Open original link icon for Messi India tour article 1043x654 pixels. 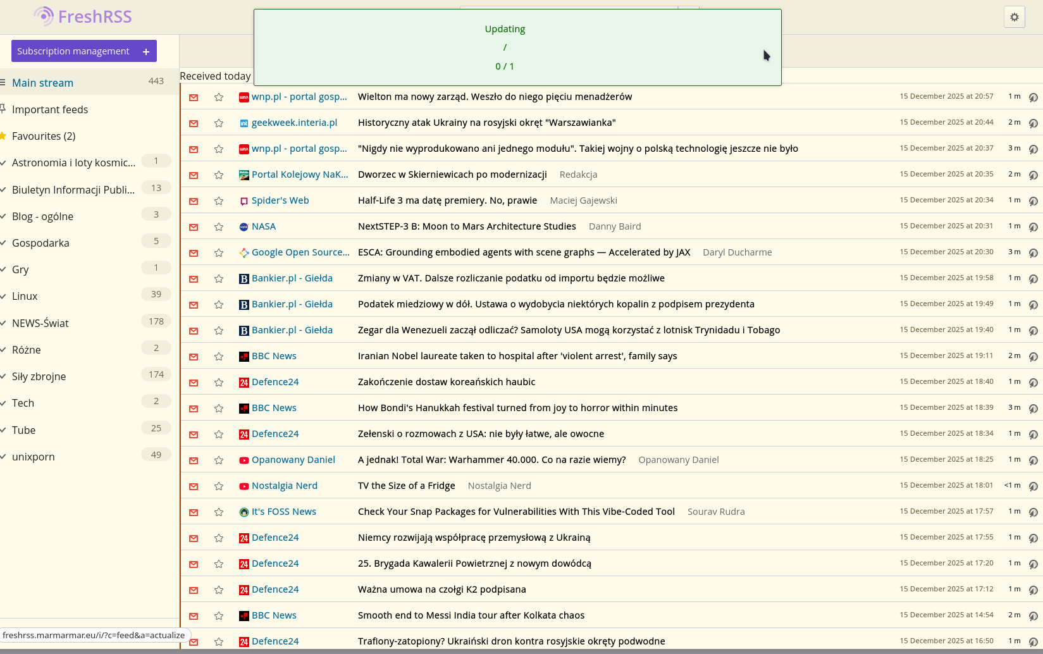tap(1033, 615)
